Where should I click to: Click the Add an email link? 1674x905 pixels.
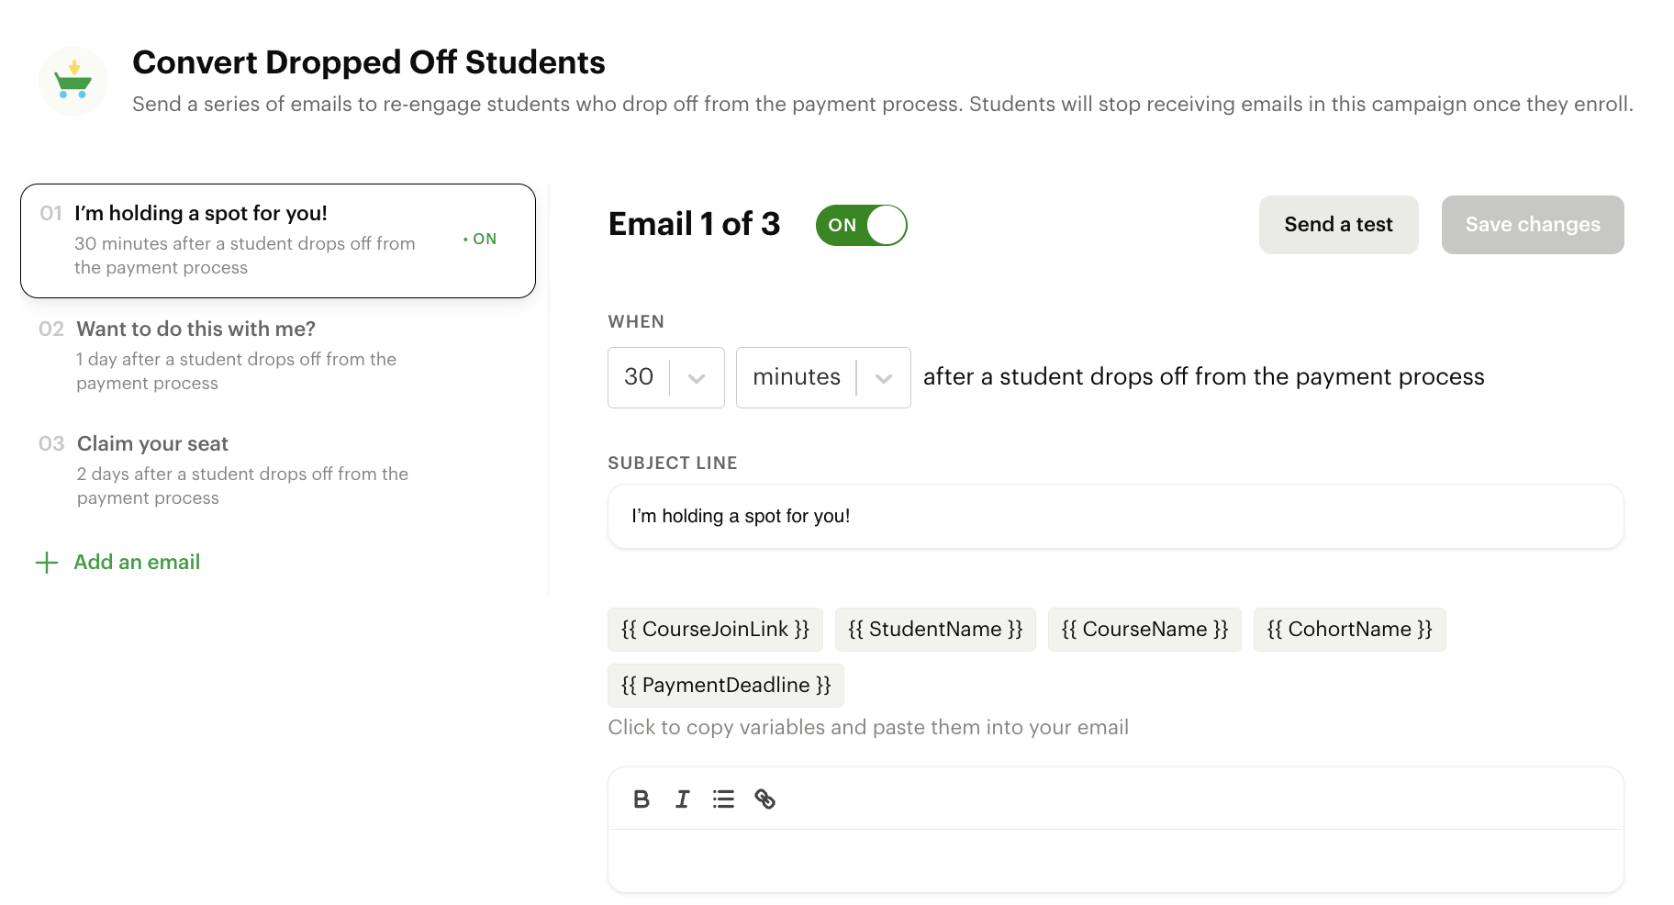tap(137, 562)
